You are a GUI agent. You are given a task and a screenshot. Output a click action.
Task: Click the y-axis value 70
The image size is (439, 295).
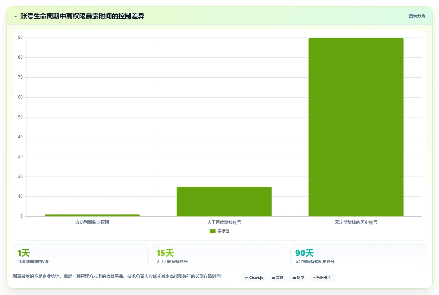pyautogui.click(x=20, y=77)
